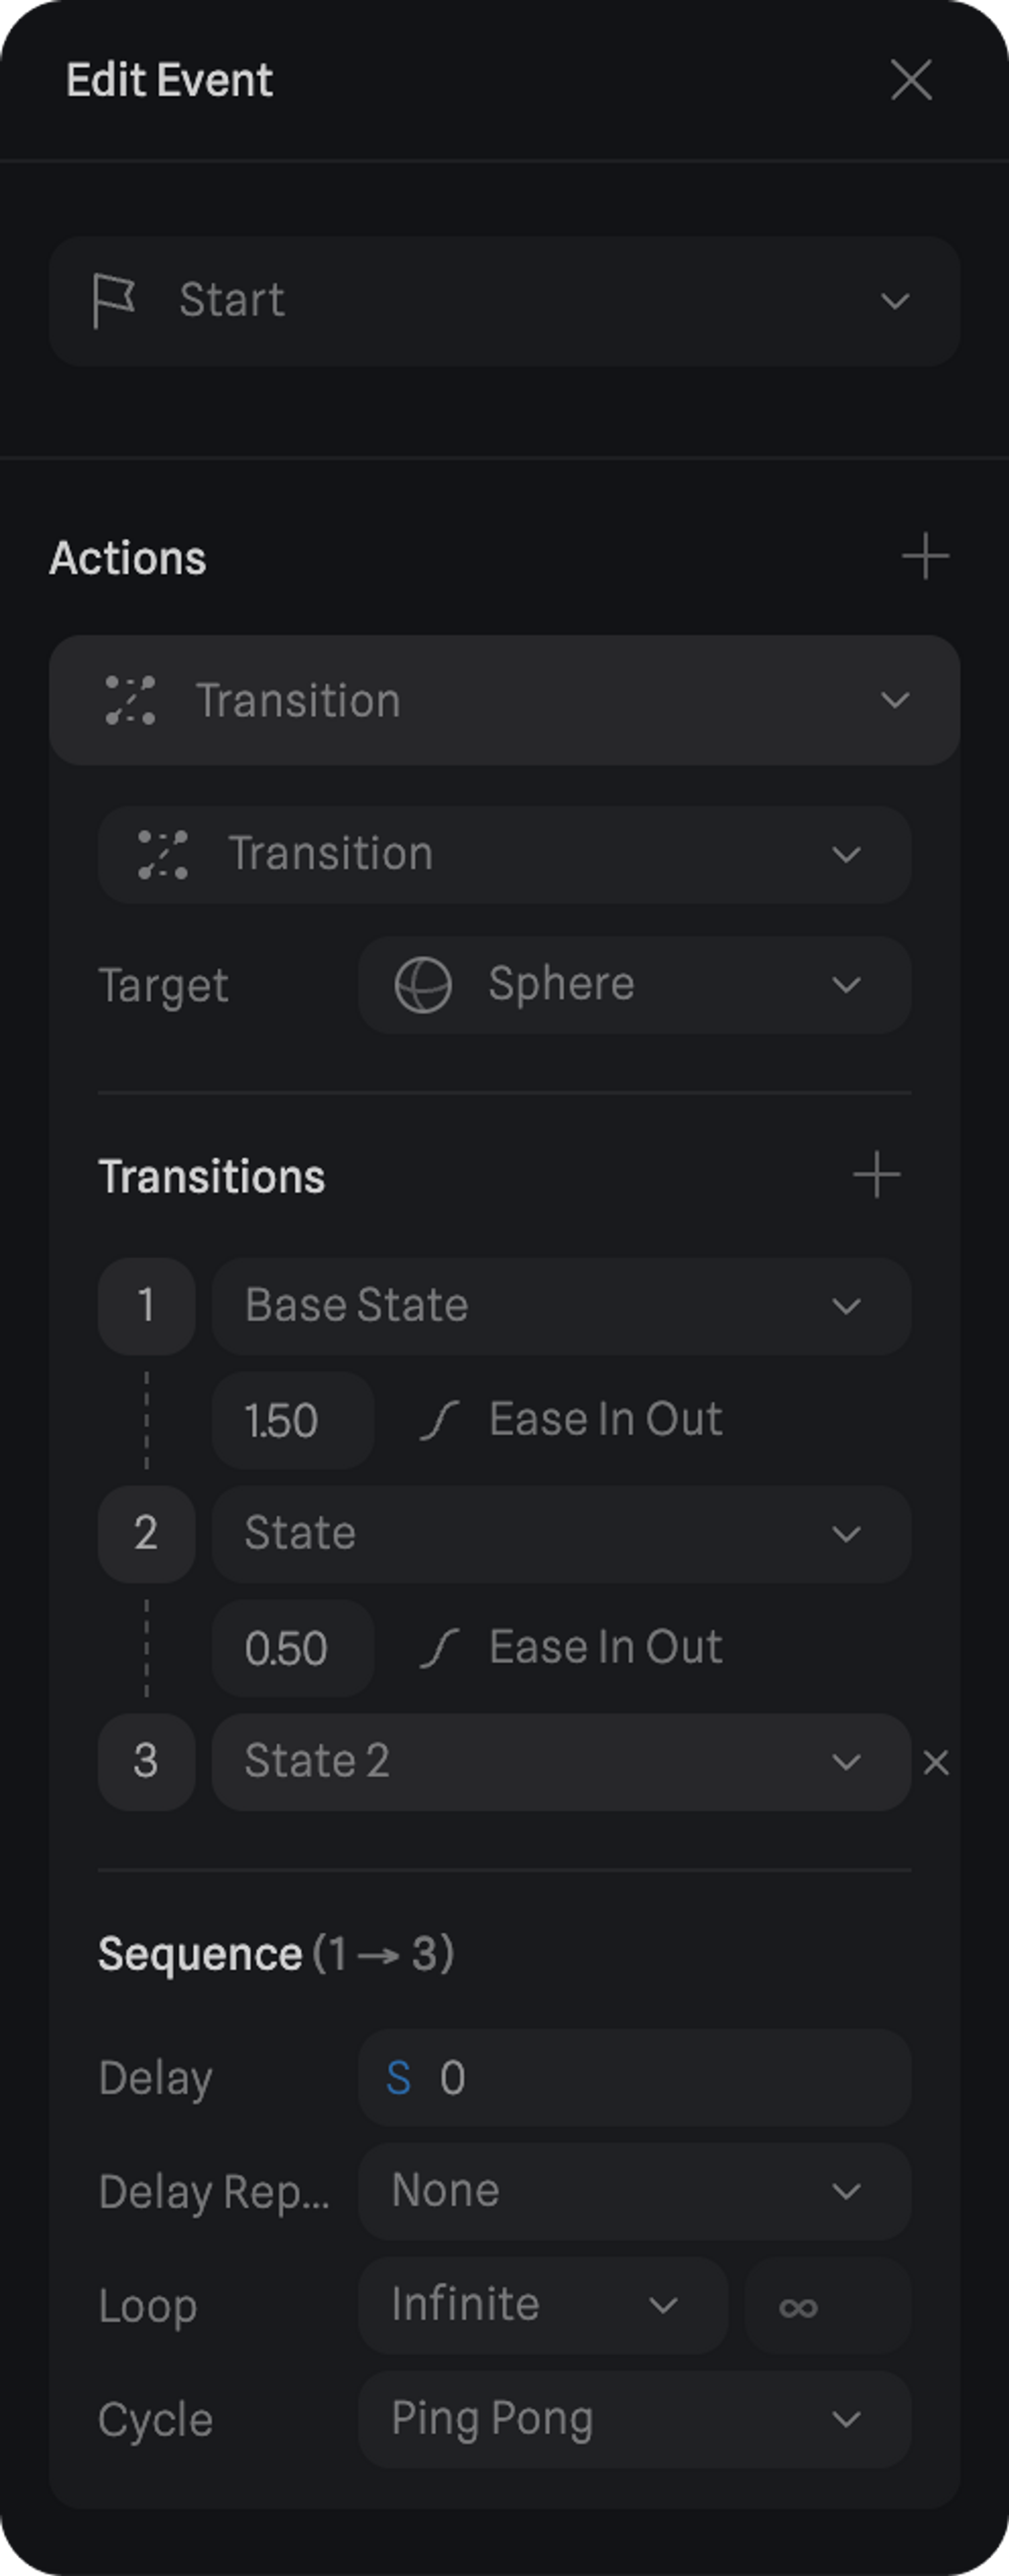The height and width of the screenshot is (2576, 1009).
Task: Add a new action with plus icon
Action: [924, 557]
